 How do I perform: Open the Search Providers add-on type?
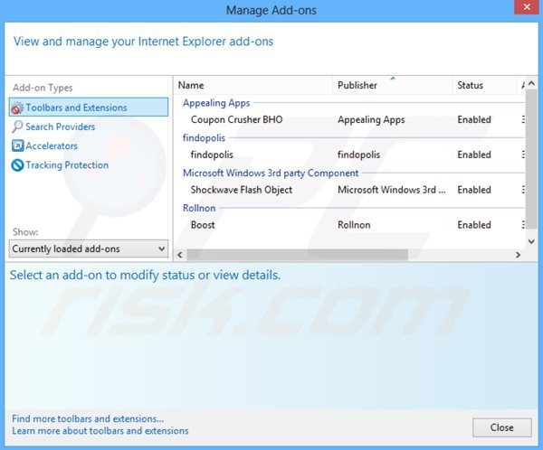tap(60, 127)
